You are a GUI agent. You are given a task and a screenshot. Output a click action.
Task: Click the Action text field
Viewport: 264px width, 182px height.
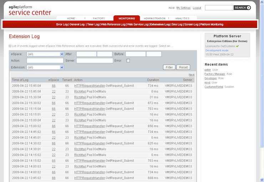(x=45, y=61)
